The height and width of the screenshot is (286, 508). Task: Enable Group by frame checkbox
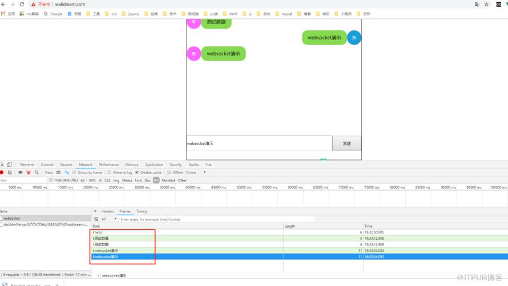click(x=74, y=172)
